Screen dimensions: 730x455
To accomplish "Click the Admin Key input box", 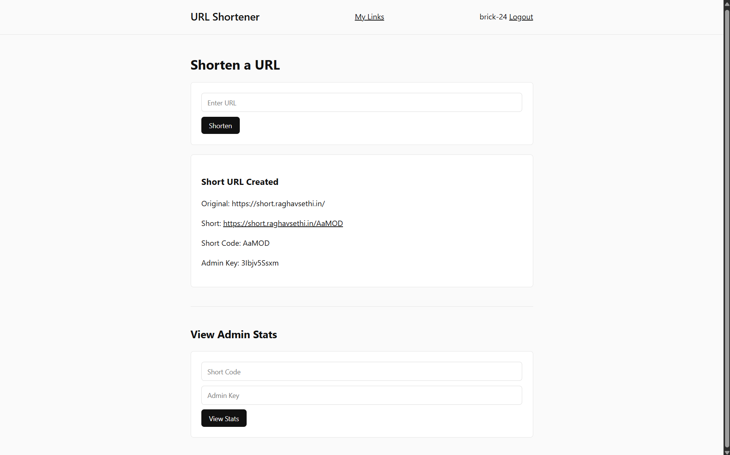I will 361,395.
